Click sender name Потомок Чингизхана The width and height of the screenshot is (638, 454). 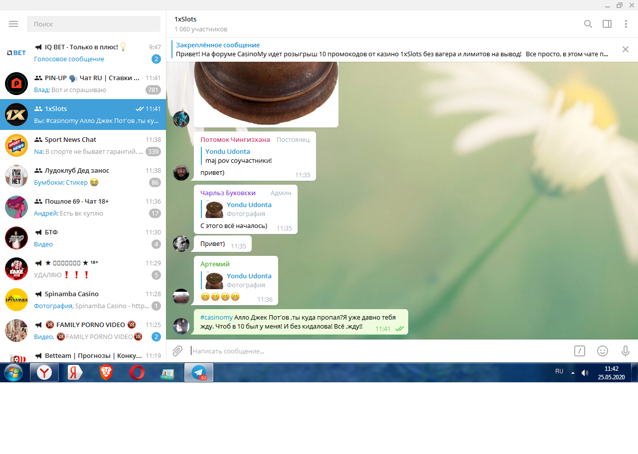pos(235,140)
